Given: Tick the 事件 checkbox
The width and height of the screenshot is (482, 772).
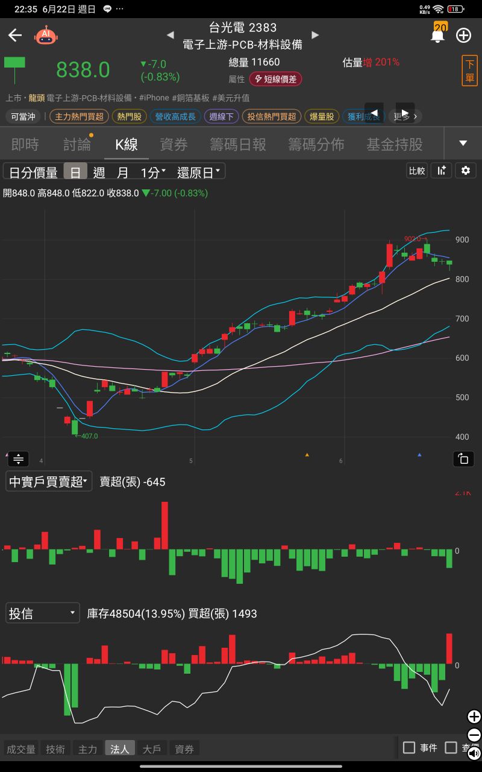Looking at the screenshot, I should (409, 748).
